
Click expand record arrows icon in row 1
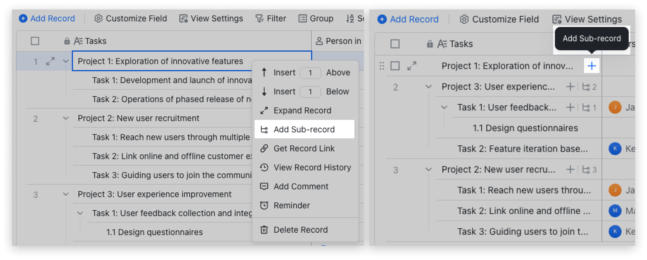pyautogui.click(x=50, y=61)
